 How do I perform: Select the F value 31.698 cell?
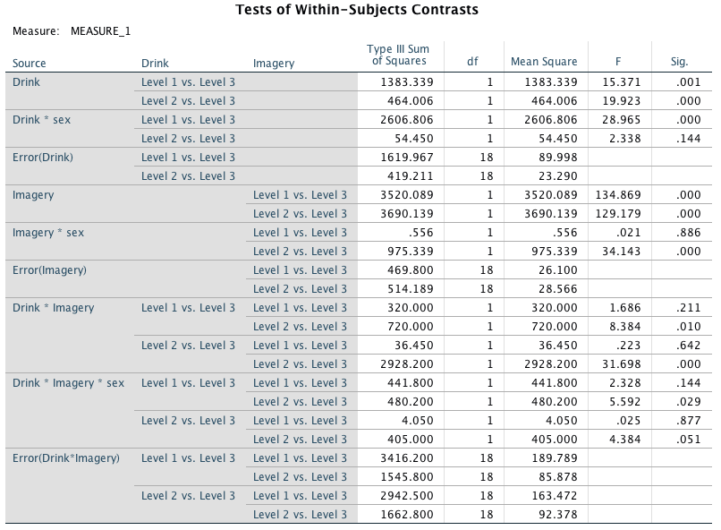[616, 364]
